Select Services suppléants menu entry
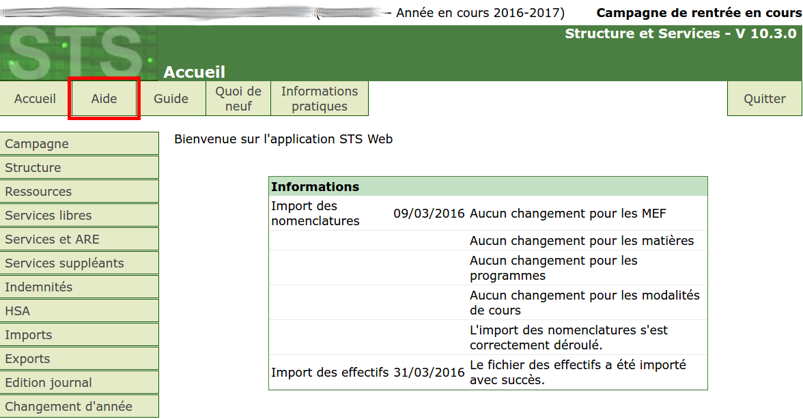 (79, 263)
